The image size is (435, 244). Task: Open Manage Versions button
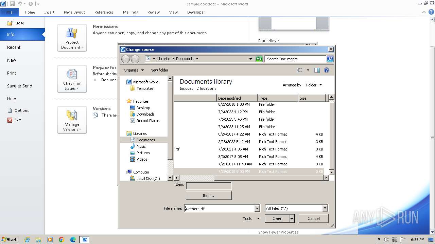72,120
